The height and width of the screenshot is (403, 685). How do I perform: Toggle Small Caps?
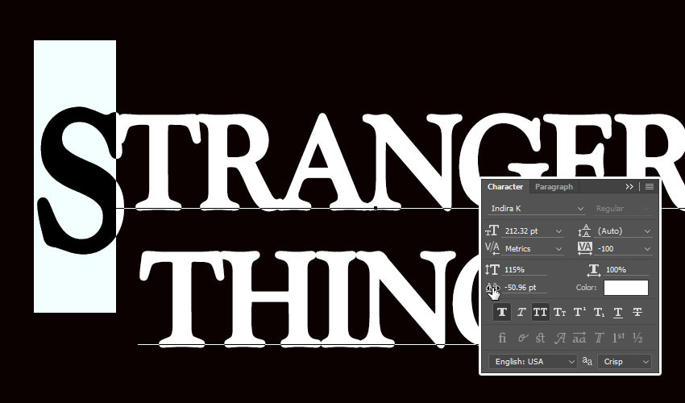pos(559,312)
